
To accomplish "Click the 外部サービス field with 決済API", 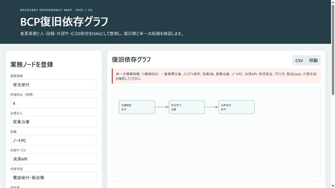I will click(54, 159).
